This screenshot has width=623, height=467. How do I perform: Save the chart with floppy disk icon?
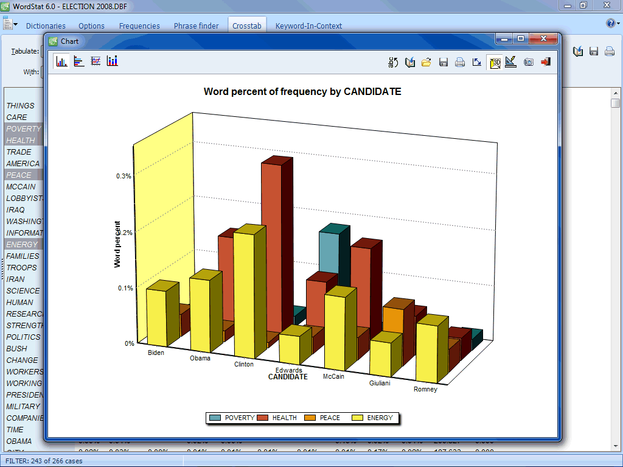pyautogui.click(x=444, y=62)
